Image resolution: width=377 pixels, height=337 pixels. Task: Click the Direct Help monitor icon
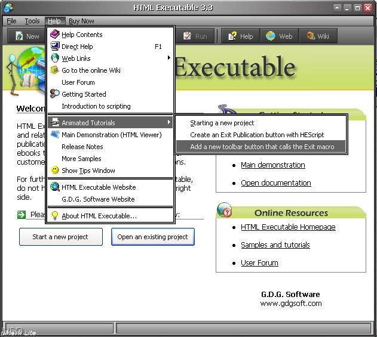pyautogui.click(x=55, y=46)
